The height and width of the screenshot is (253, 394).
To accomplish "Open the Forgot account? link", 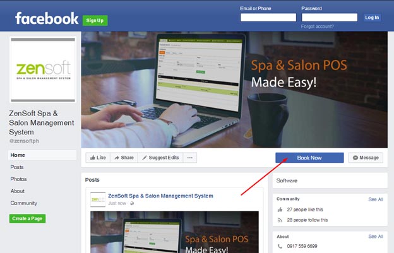I will click(318, 26).
